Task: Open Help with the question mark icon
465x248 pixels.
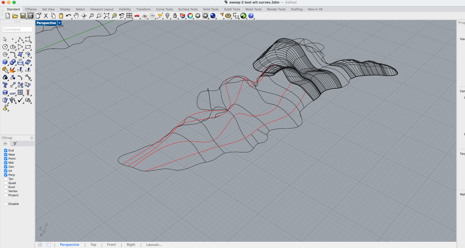Action: click(251, 16)
